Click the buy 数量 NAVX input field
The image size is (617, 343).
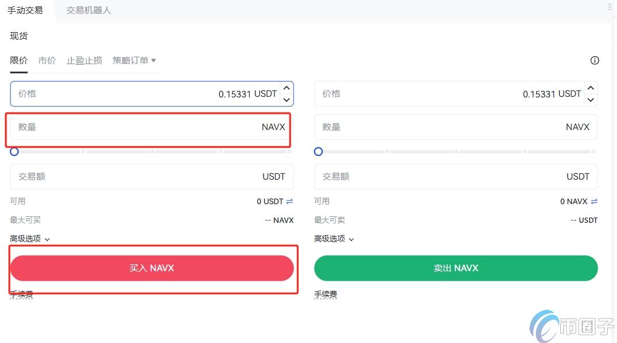point(140,127)
